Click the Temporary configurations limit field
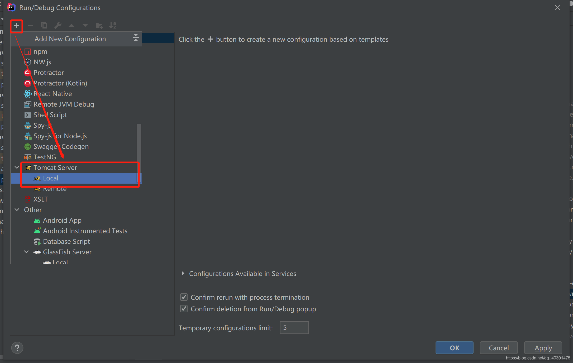 click(294, 328)
